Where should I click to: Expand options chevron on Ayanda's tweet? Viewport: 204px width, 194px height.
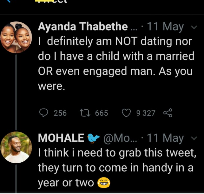coord(194,27)
